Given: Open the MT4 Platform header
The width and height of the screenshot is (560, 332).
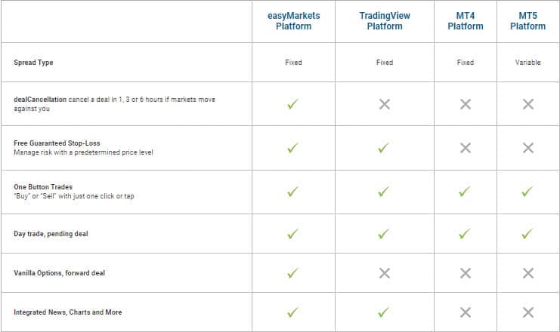Looking at the screenshot, I should (465, 21).
